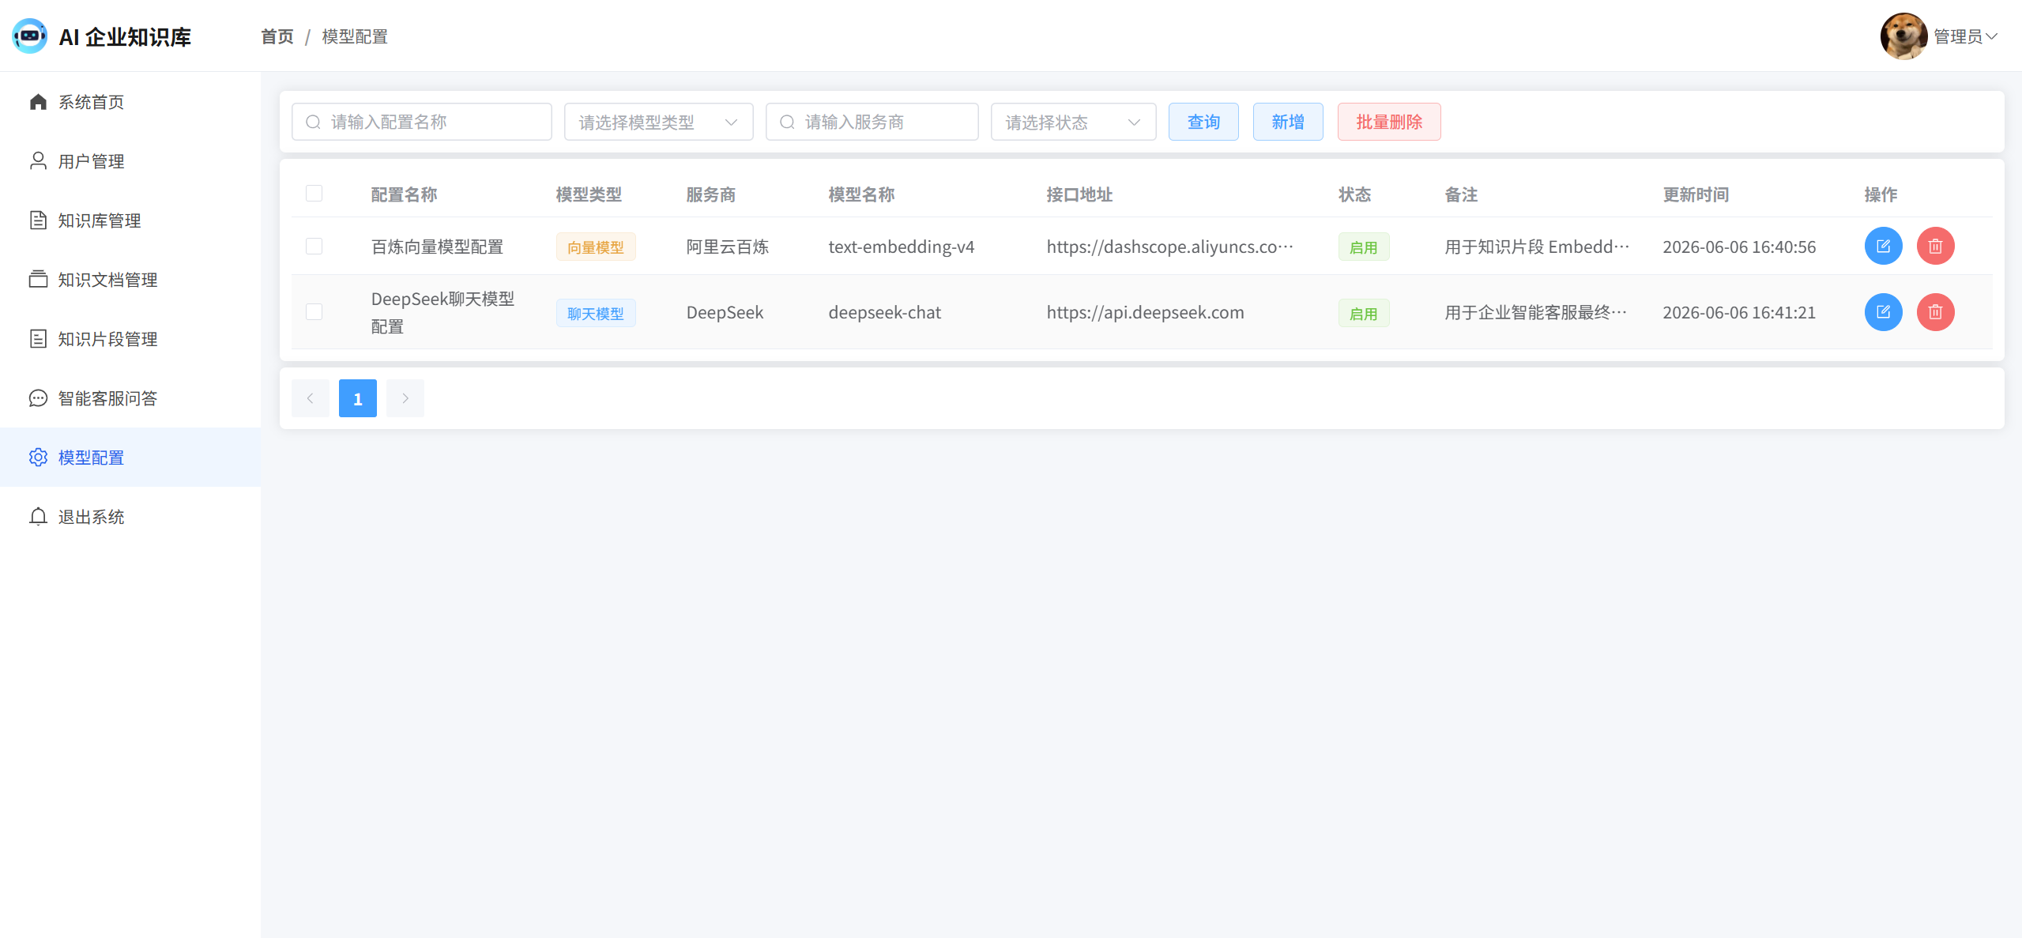Viewport: 2022px width, 938px height.
Task: Click the 聊天模型 tag
Action: click(x=596, y=314)
